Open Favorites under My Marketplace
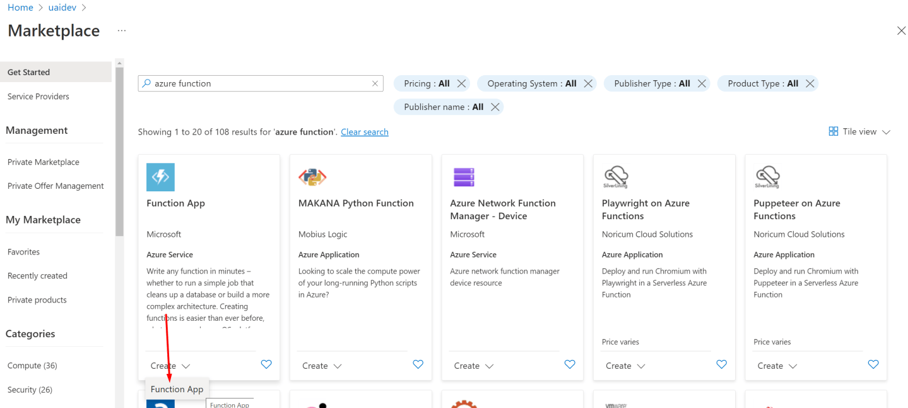Image resolution: width=908 pixels, height=408 pixels. tap(24, 252)
